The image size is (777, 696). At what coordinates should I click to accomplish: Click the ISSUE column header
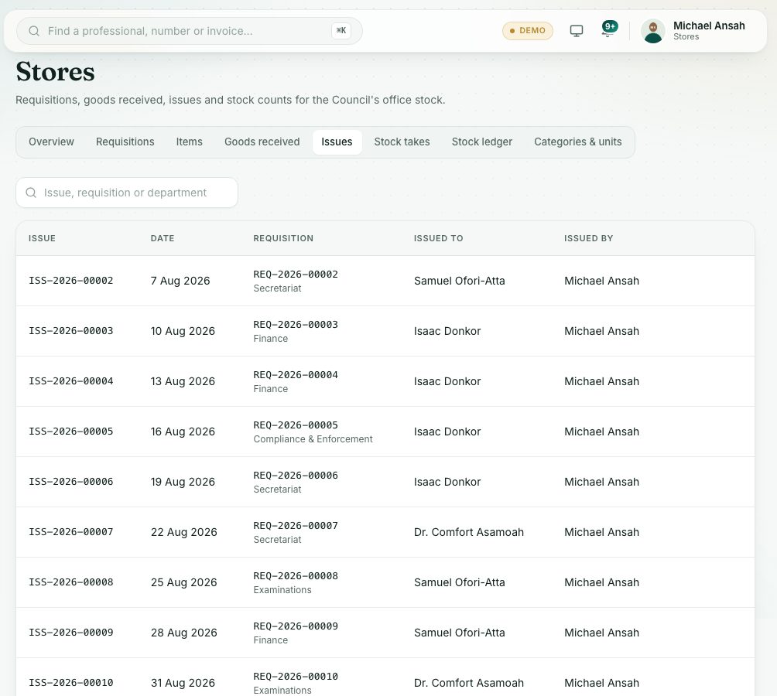coord(42,238)
